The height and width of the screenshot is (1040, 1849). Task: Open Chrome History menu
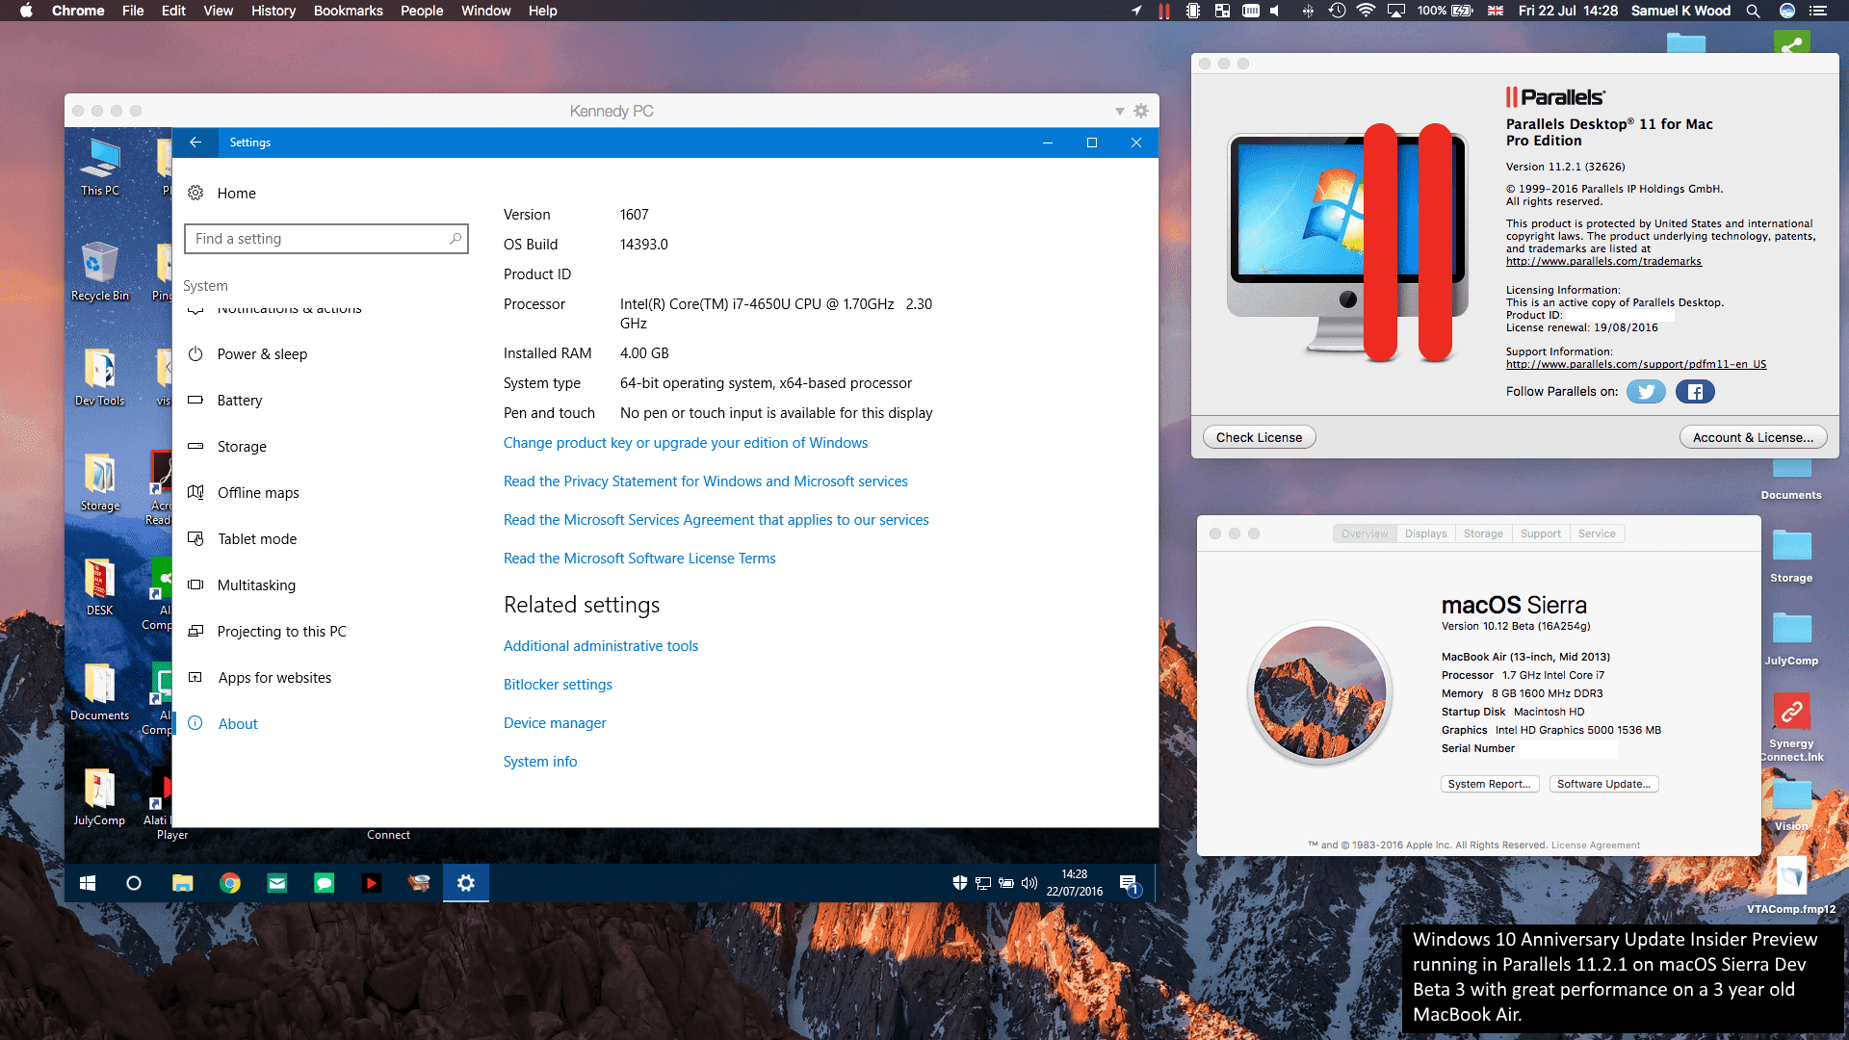(273, 11)
